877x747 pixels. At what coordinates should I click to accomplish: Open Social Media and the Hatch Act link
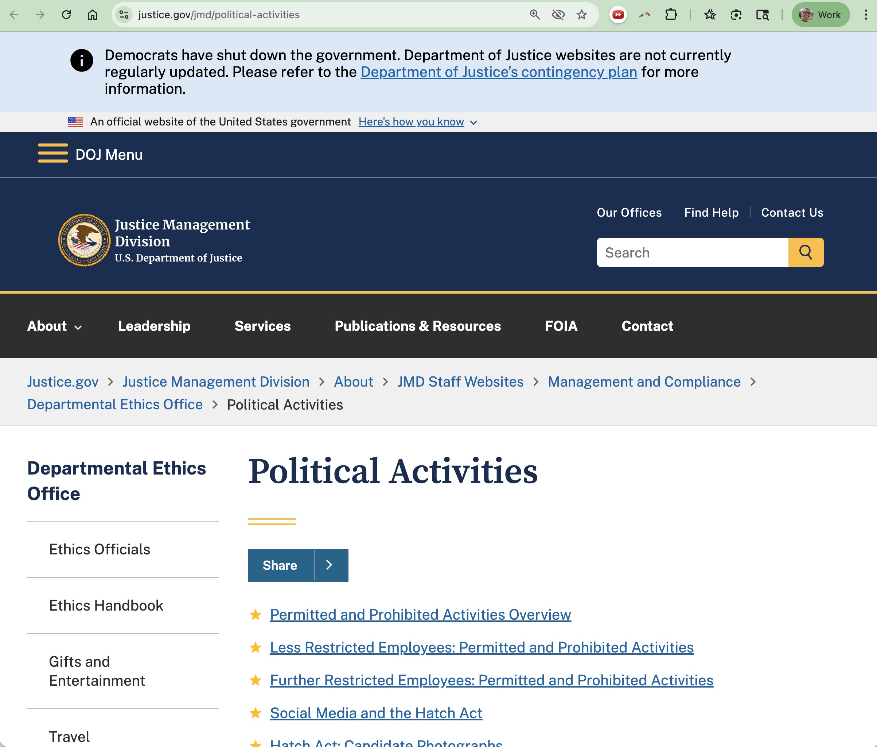(x=376, y=713)
